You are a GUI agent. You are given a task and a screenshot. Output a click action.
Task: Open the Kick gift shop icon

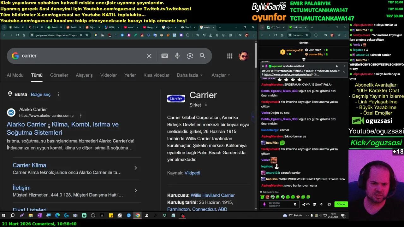315,204
